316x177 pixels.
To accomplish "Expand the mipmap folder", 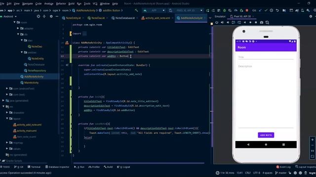I will (7, 143).
